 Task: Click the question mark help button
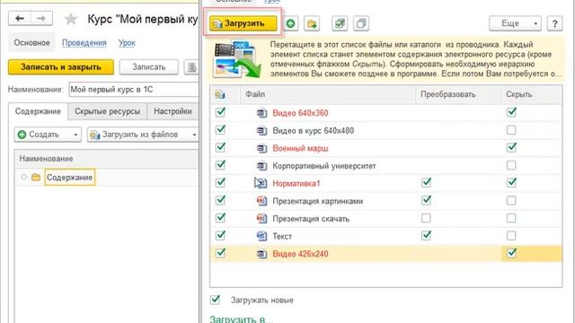pyautogui.click(x=555, y=23)
